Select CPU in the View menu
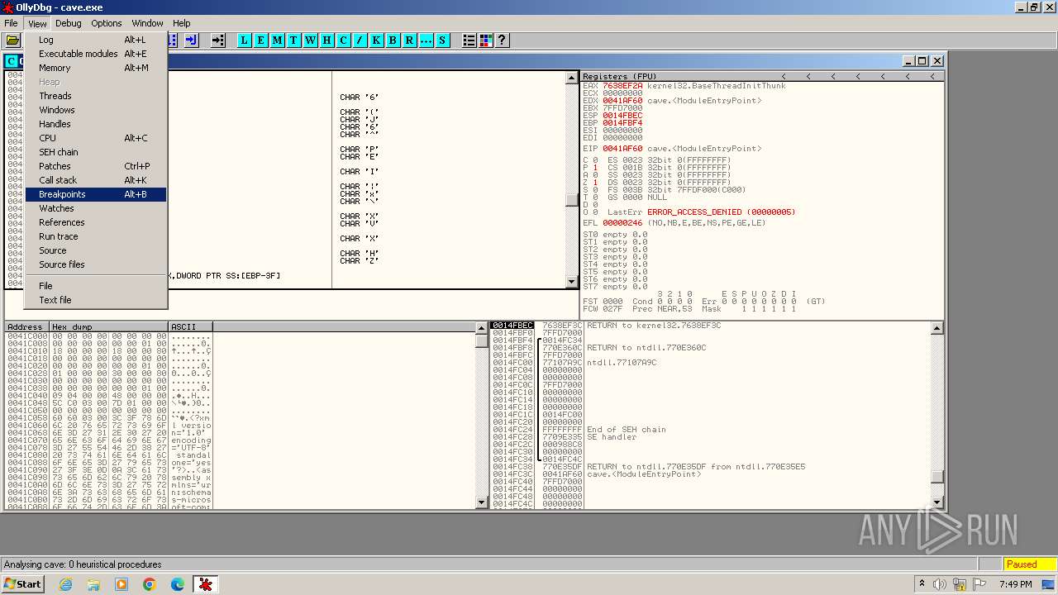This screenshot has height=595, width=1058. click(96, 138)
